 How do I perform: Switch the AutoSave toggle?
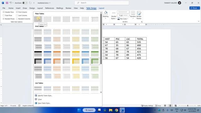tap(25, 3)
